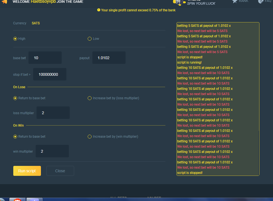Image resolution: width=273 pixels, height=201 pixels.
Task: Focus the base bet input field
Action: pyautogui.click(x=45, y=58)
